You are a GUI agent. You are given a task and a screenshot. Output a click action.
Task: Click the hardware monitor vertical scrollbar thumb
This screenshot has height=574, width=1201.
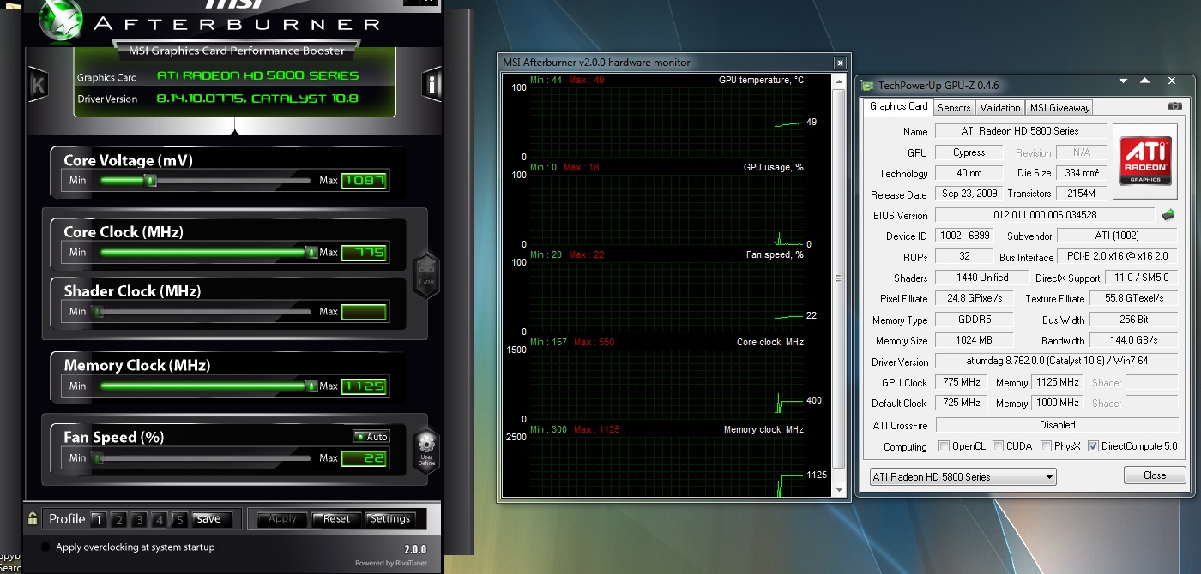click(x=840, y=279)
